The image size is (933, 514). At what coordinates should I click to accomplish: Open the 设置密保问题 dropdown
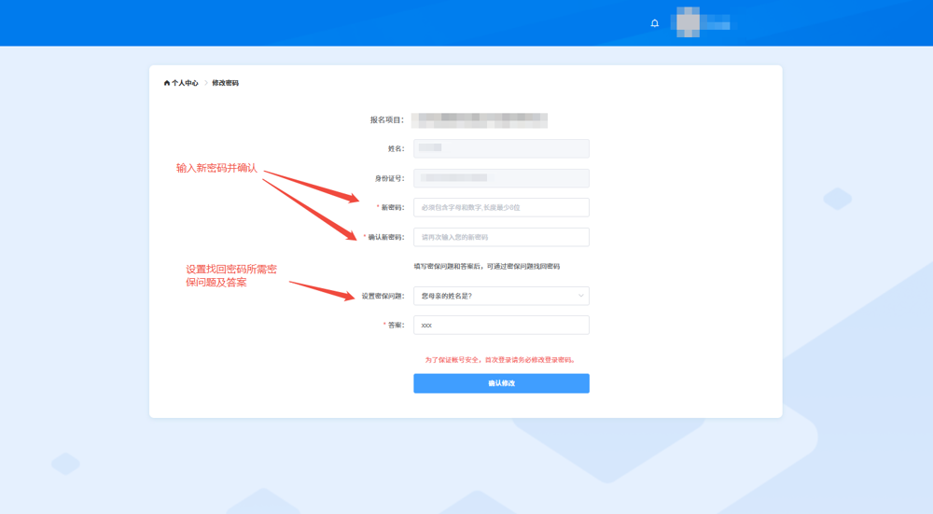494,296
